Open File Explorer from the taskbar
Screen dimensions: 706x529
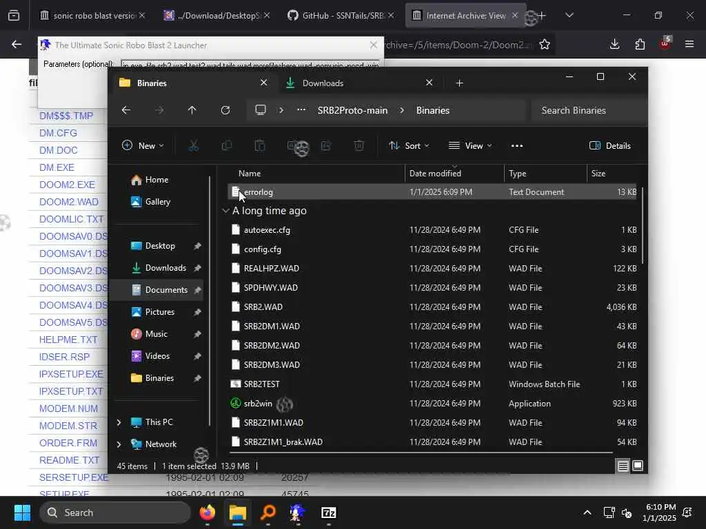238,512
